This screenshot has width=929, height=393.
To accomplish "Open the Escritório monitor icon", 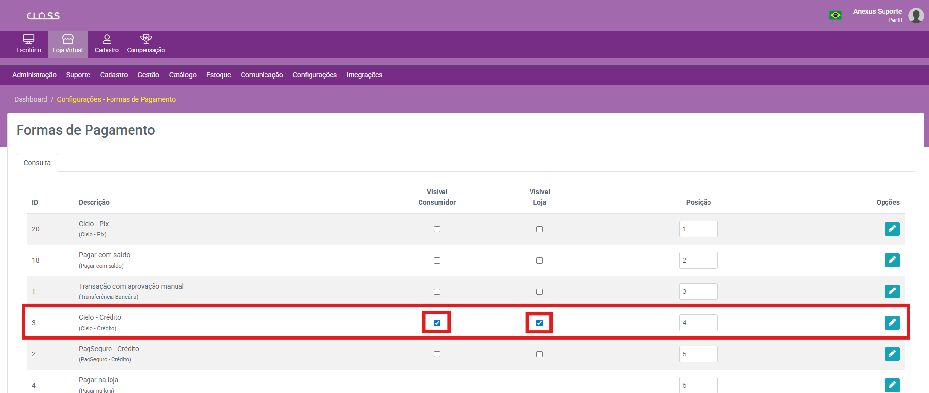I will pos(28,40).
